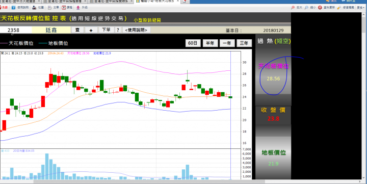The height and width of the screenshot is (184, 367).
Task: Click the stock name cell 廷鑫
Action: (x=51, y=30)
